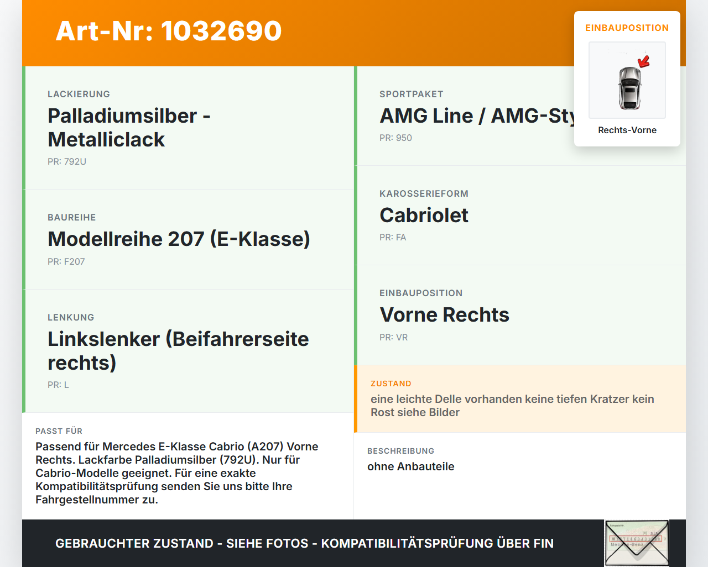
Task: Click the PR: L code
Action: (x=58, y=385)
